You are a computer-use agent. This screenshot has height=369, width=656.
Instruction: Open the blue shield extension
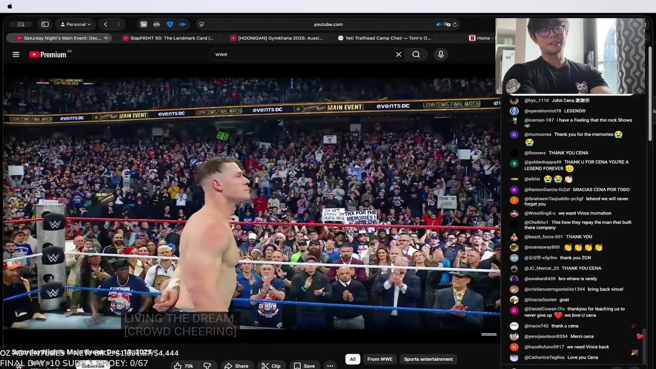click(170, 24)
